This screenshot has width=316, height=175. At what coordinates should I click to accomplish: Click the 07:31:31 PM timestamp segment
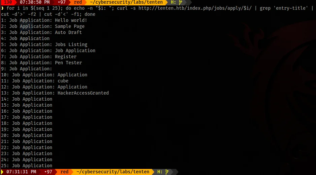(x=21, y=172)
